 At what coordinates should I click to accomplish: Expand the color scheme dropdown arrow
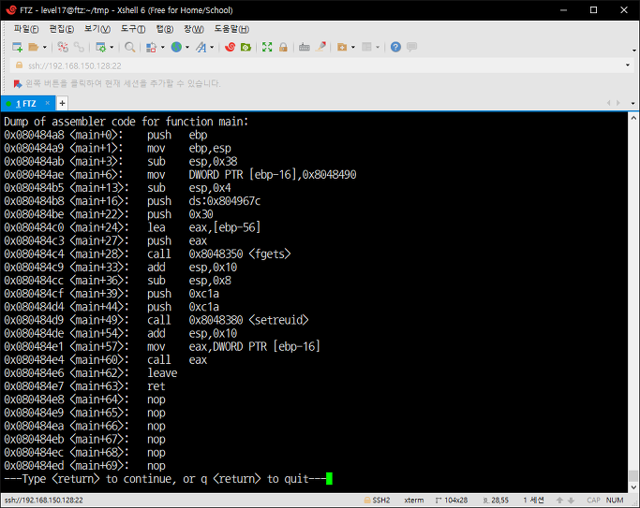(x=162, y=48)
